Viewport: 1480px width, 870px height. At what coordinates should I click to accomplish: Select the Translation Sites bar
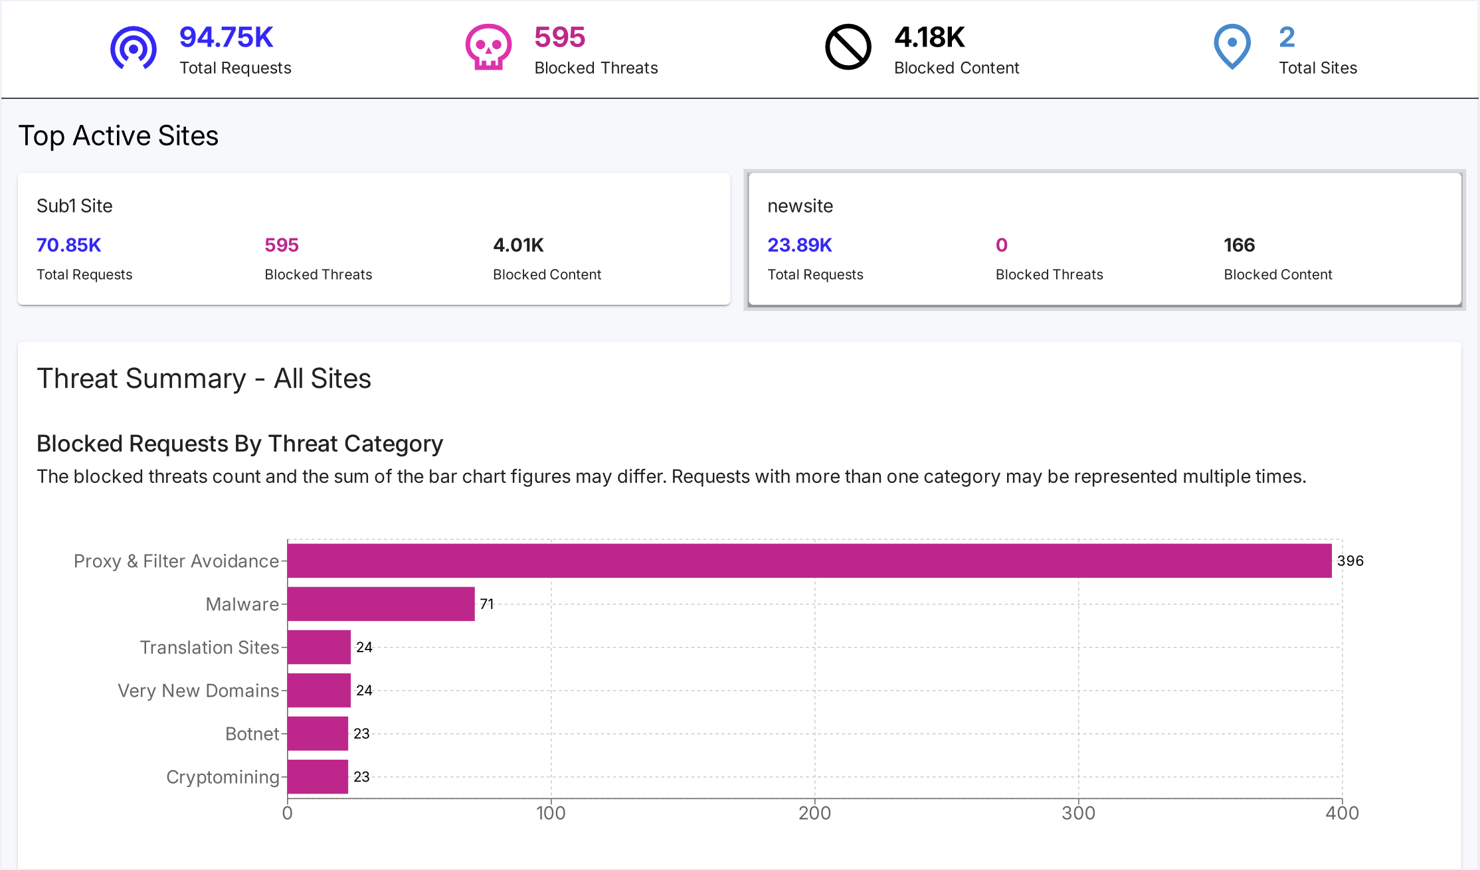[x=319, y=647]
